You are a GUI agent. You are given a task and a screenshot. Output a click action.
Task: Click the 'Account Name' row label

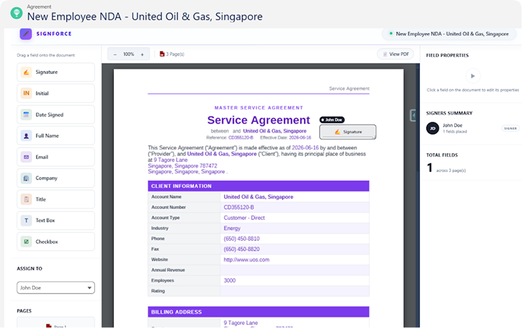point(166,197)
